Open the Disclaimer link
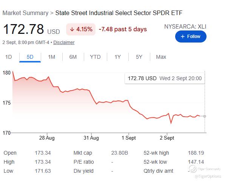This screenshot has height=181, width=225. point(64,43)
